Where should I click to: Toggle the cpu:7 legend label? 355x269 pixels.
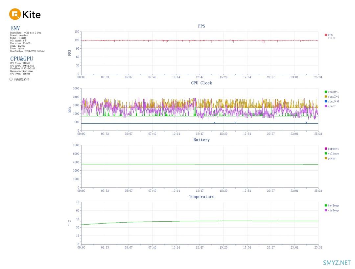[332, 106]
